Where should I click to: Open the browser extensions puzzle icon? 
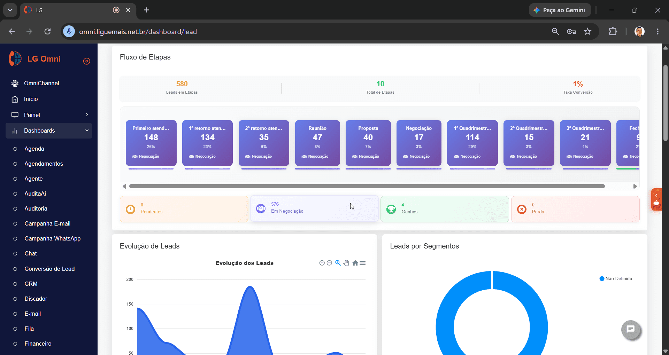point(613,32)
